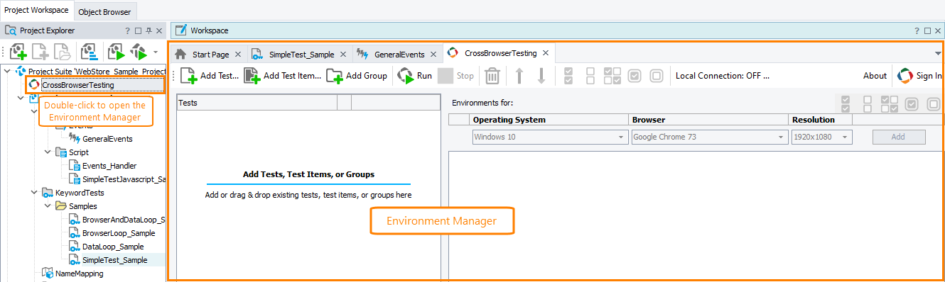Select GeneralEvents in the project tree
The width and height of the screenshot is (945, 282).
[108, 139]
